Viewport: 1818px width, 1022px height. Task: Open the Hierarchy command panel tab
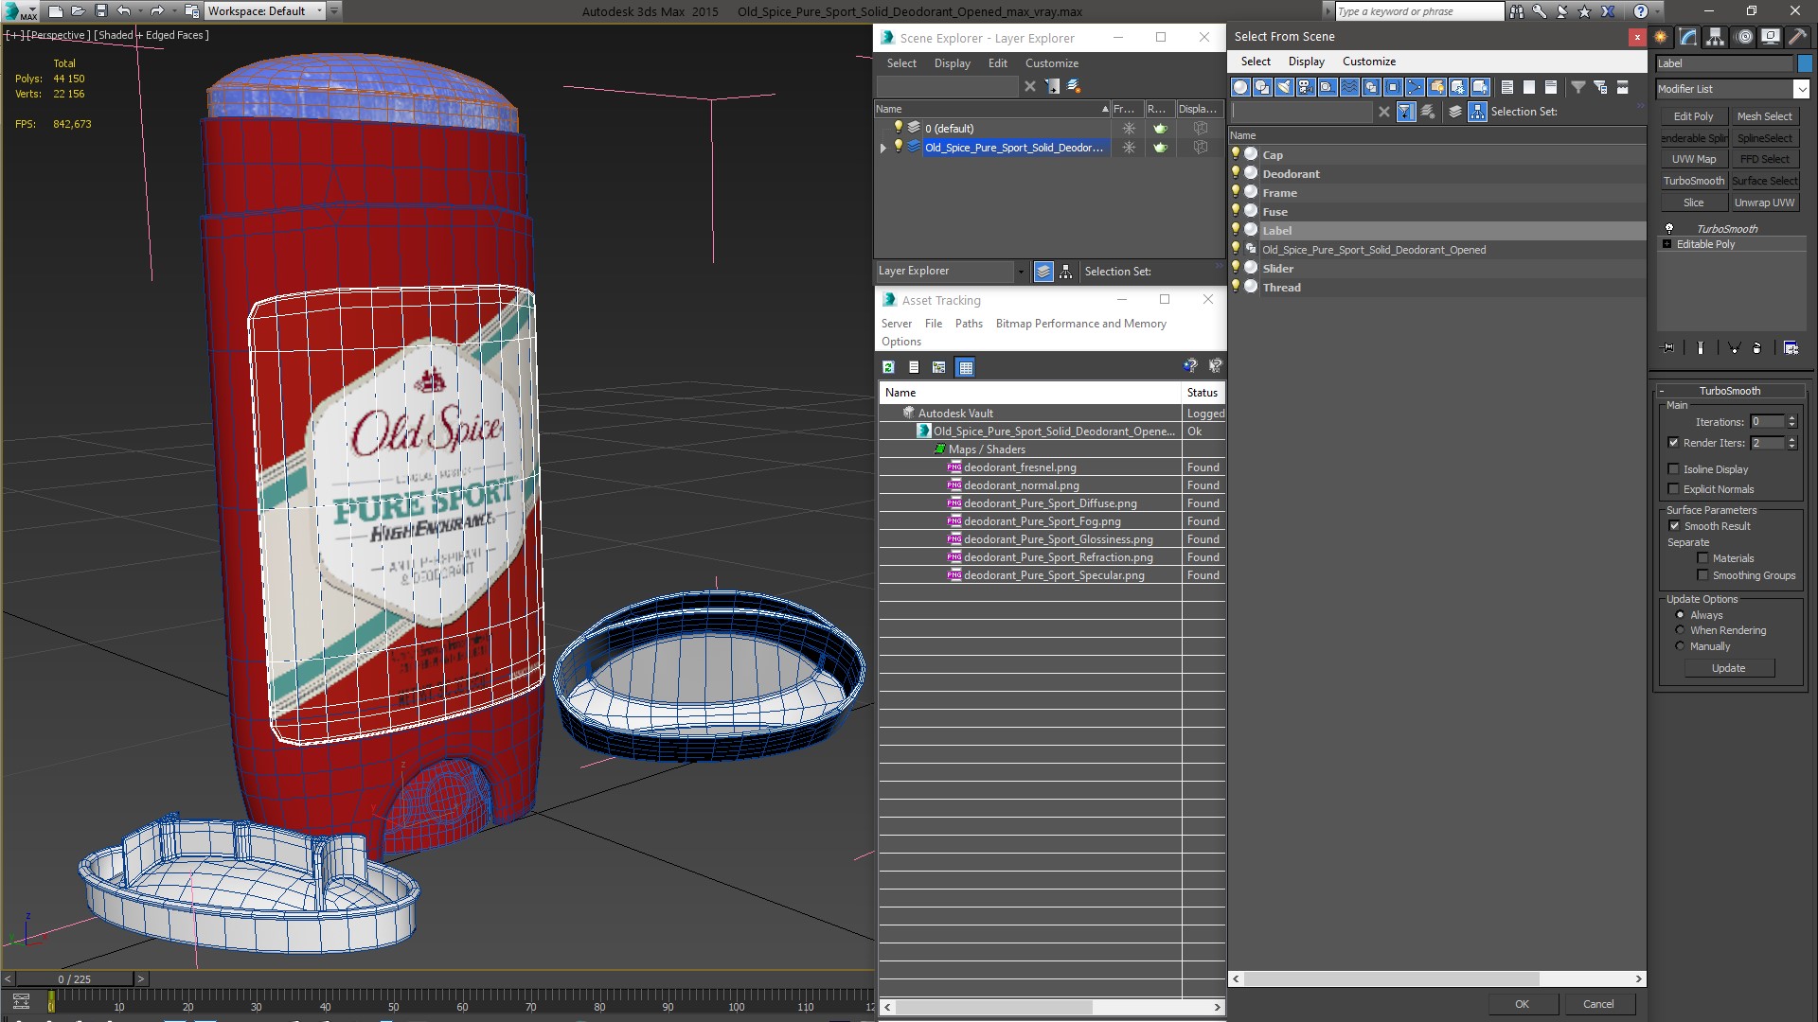(1715, 37)
